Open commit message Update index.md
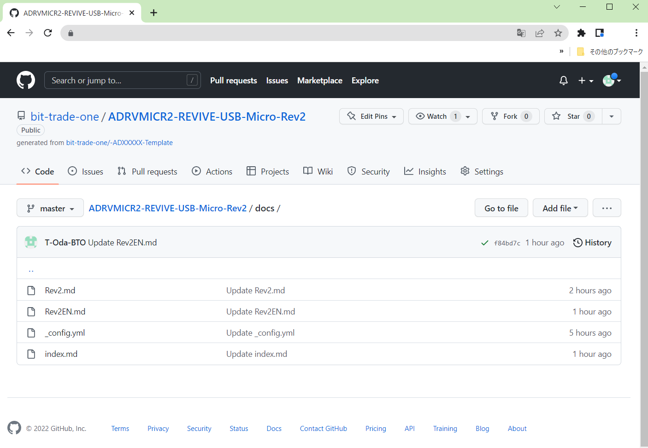Viewport: 648px width, 448px height. click(x=257, y=354)
